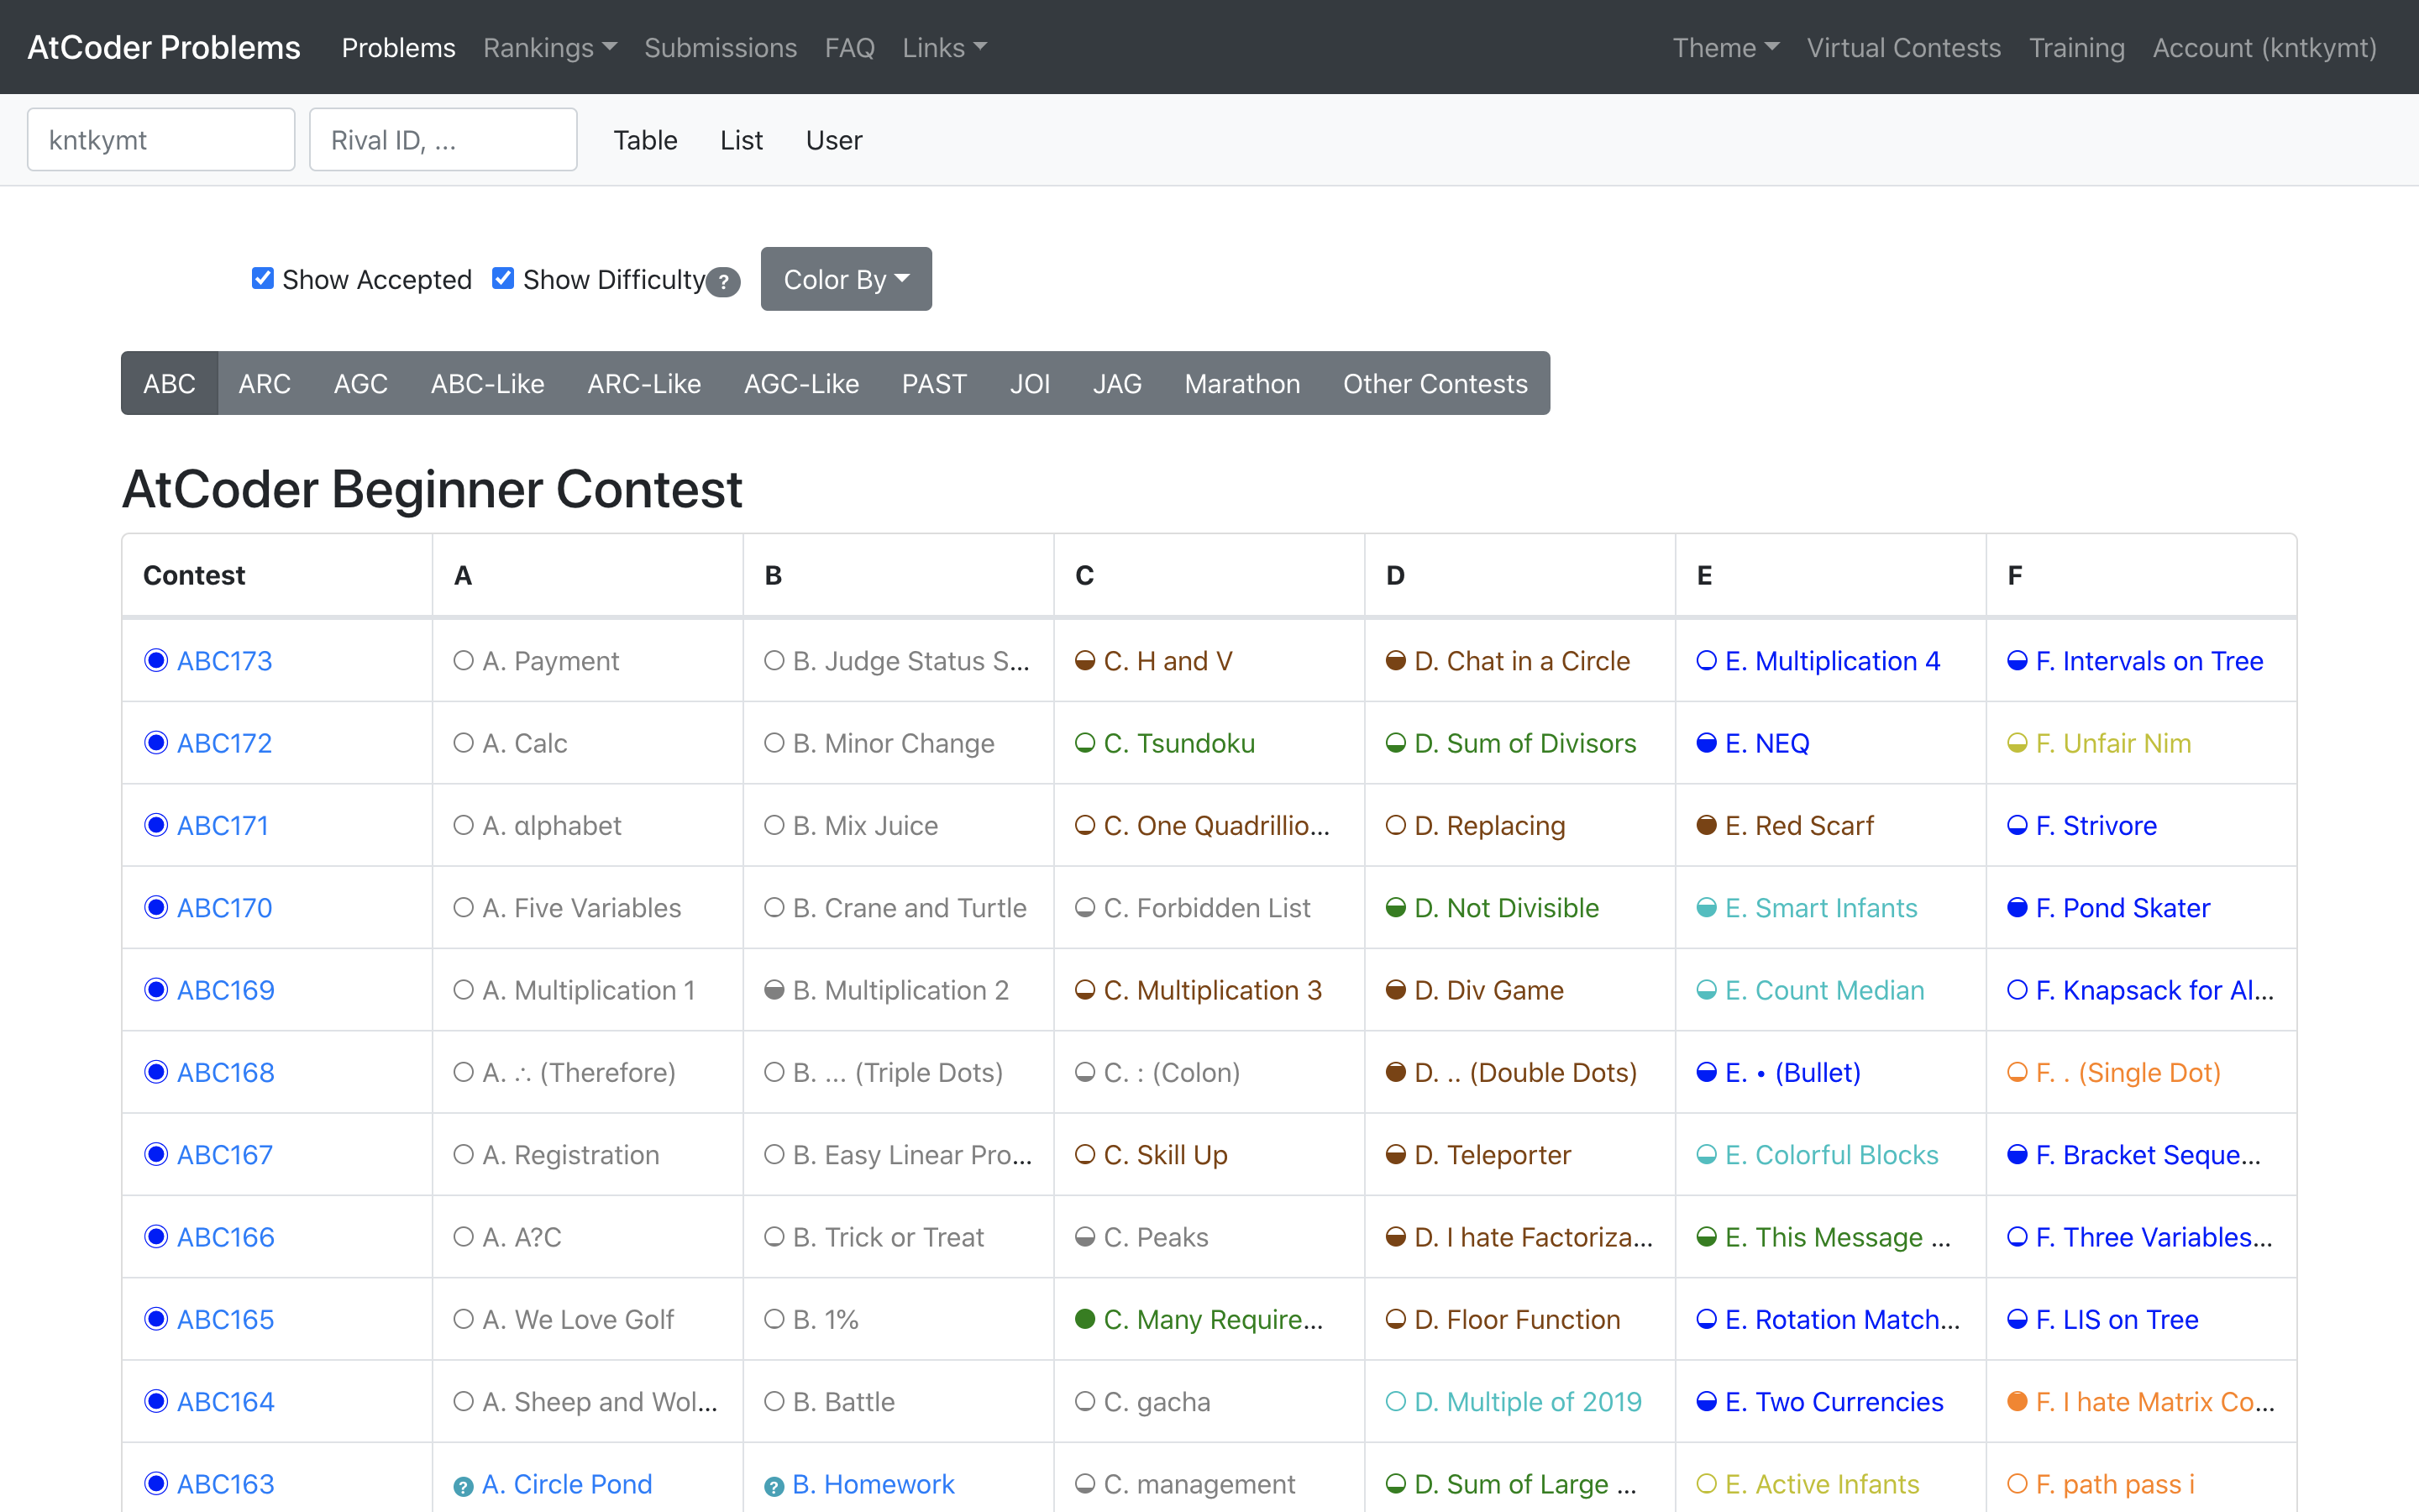Open the Other Contests tab
This screenshot has width=2419, height=1512.
click(1435, 383)
